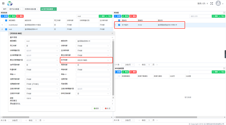
Task: Click the 类别名称 input in the dialog
Action: (93, 41)
